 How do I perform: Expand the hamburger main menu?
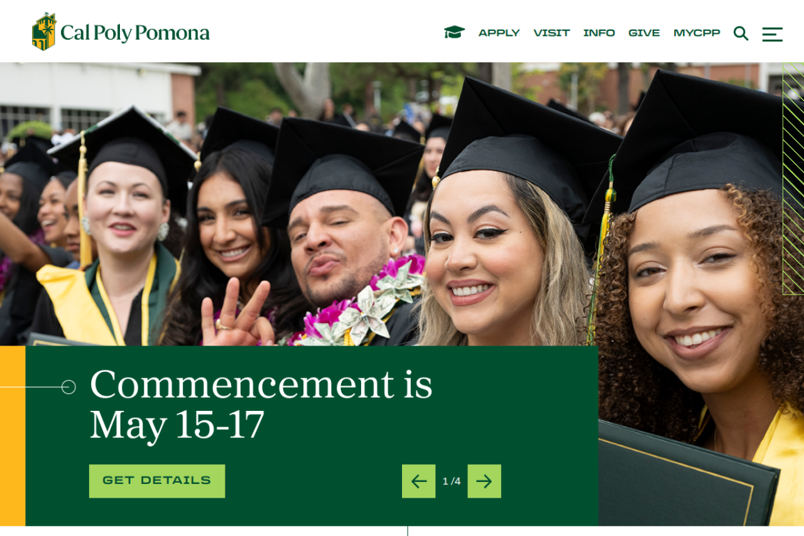coord(772,34)
